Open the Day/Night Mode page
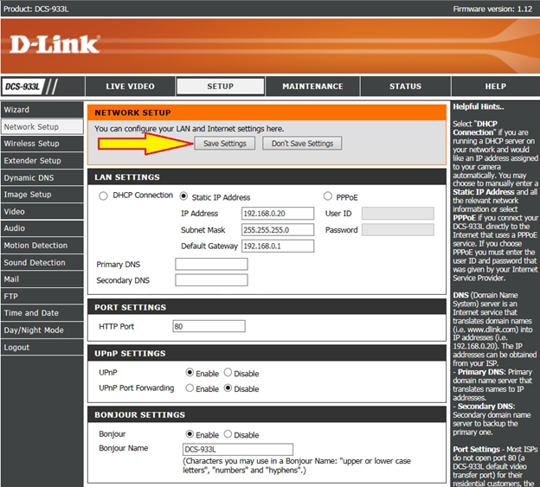This screenshot has width=540, height=487. point(34,330)
